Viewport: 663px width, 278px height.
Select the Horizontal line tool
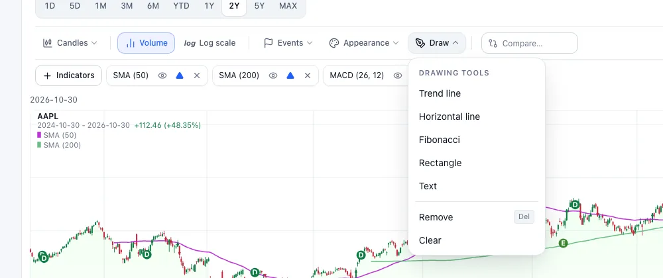point(477,117)
